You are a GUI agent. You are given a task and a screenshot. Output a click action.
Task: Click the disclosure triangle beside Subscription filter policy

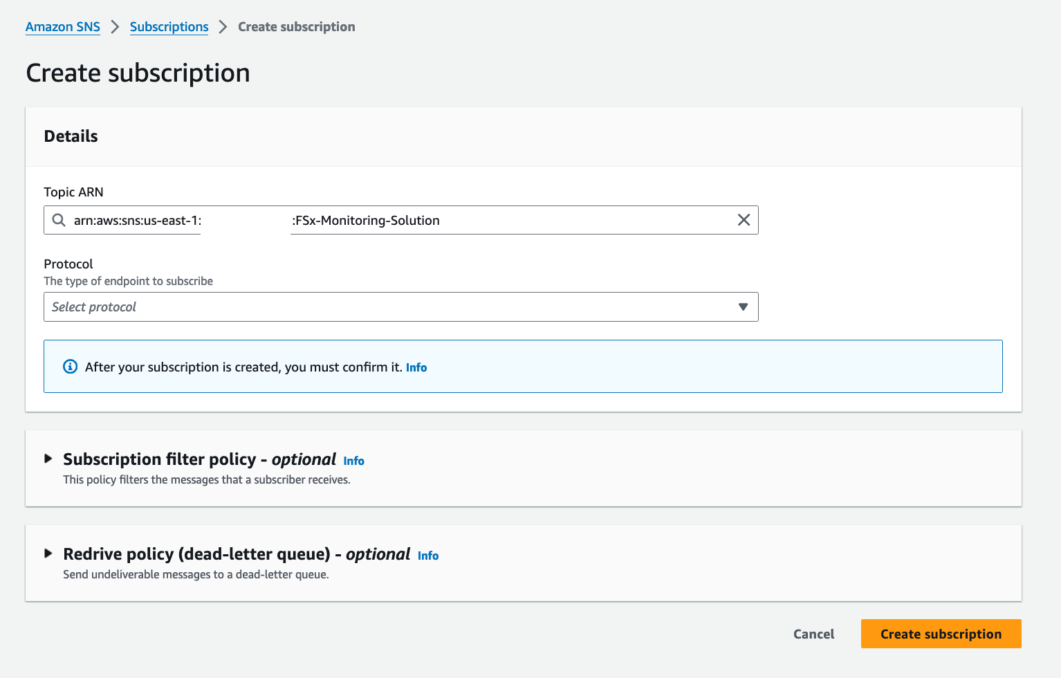pos(48,459)
